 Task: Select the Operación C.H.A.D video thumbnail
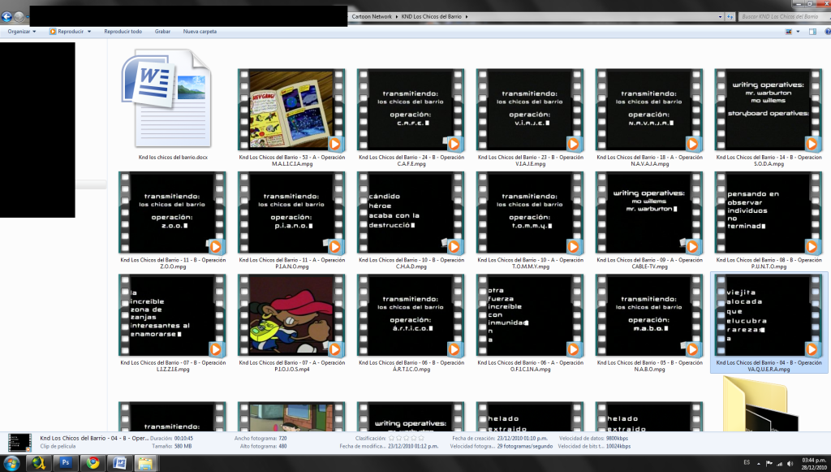click(411, 212)
